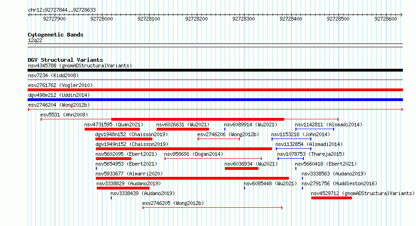The image size is (416, 226).
Task: Open the esv5531 (Ahn2009) variant
Action: [64, 115]
